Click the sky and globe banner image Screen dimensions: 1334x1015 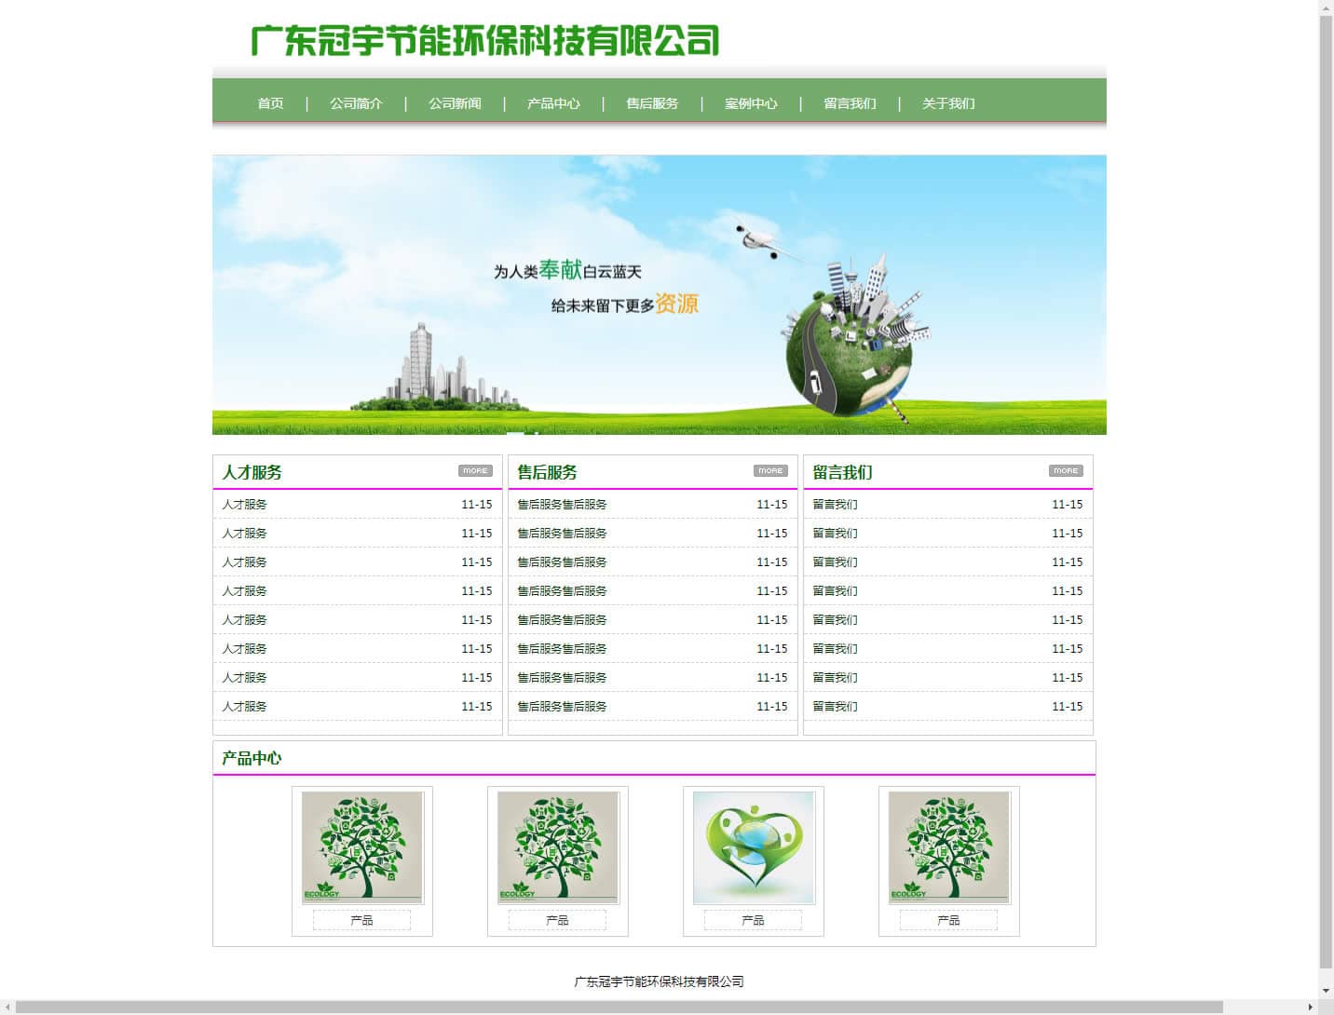pos(660,294)
